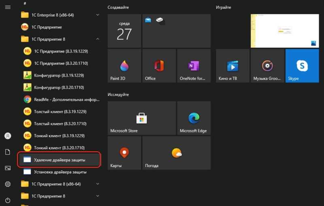Open the Photos live tile thumbnail
Image resolution: width=324 pixels, height=206 pixels.
tap(285, 31)
